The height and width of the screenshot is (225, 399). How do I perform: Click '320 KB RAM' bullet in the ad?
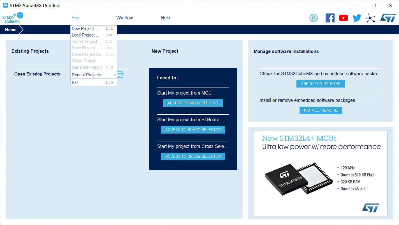coord(351,182)
